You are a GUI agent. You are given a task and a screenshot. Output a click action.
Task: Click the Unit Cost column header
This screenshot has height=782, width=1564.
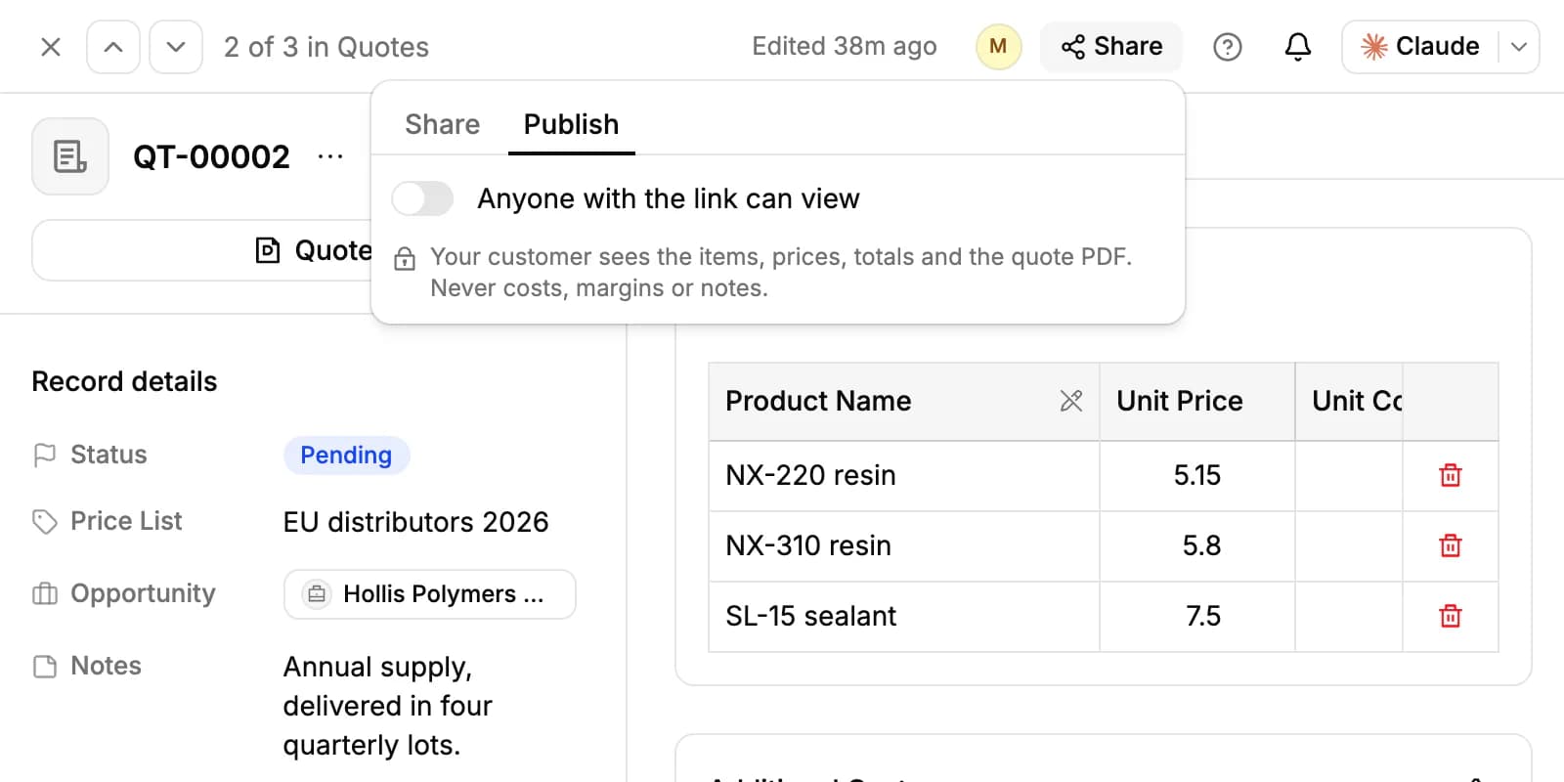tap(1349, 402)
